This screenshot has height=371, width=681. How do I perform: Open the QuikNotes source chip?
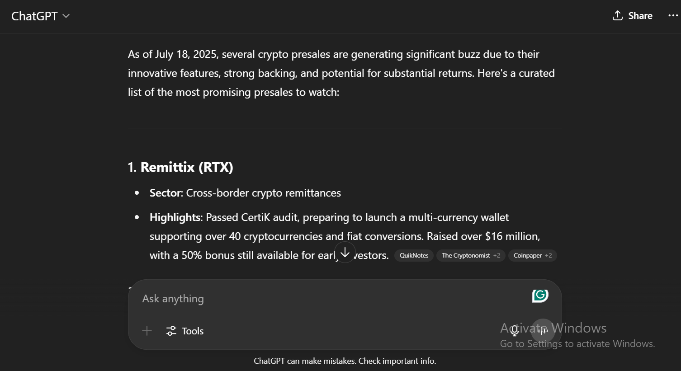[414, 255]
